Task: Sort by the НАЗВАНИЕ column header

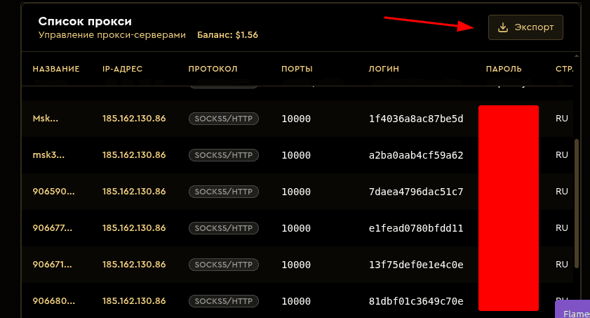Action: [x=56, y=69]
